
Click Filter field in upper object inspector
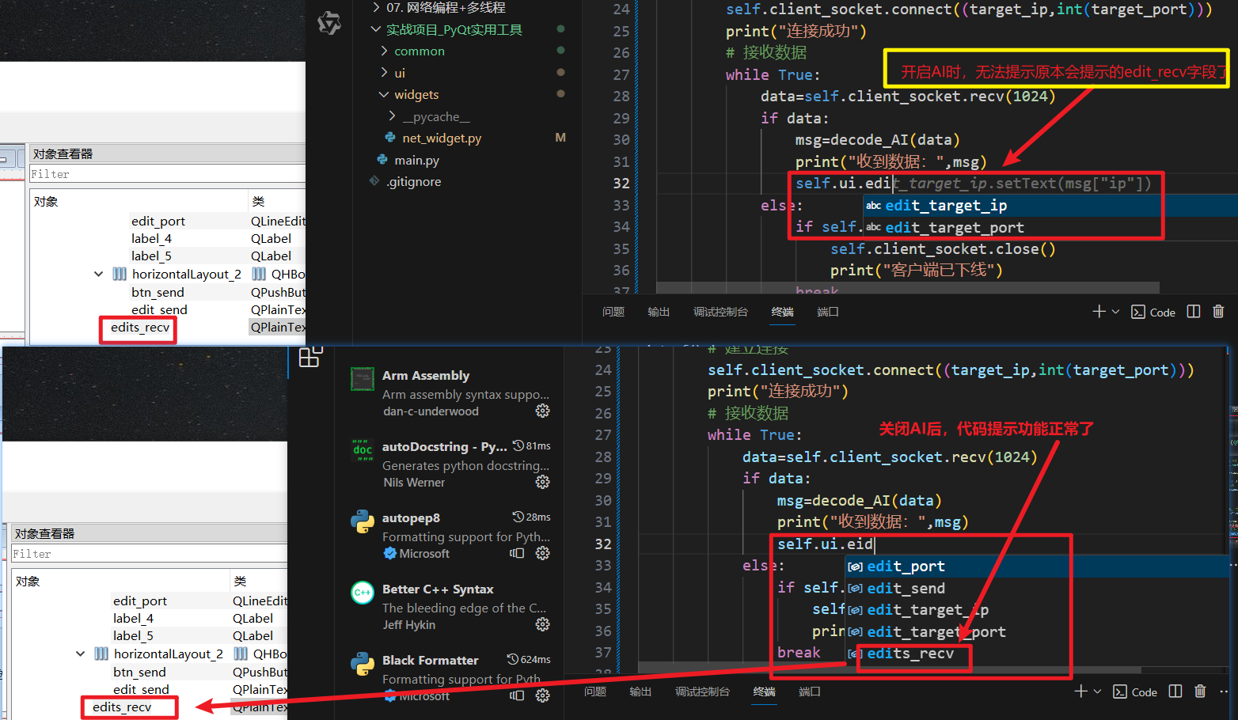[167, 174]
